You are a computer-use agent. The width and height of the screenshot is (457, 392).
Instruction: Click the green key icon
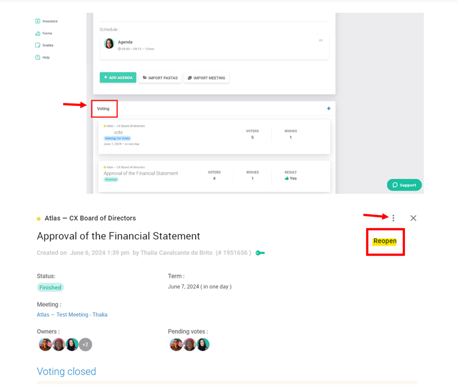click(x=260, y=253)
